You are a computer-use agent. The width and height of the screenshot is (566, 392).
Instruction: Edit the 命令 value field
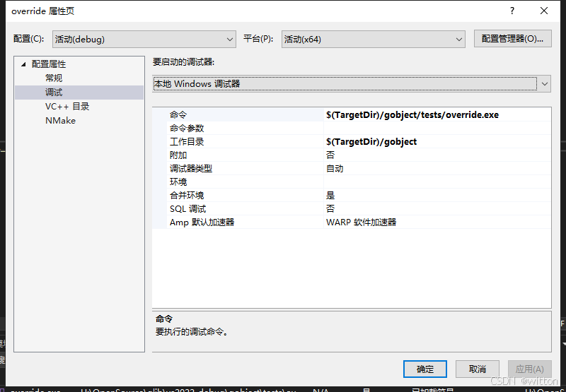point(436,114)
